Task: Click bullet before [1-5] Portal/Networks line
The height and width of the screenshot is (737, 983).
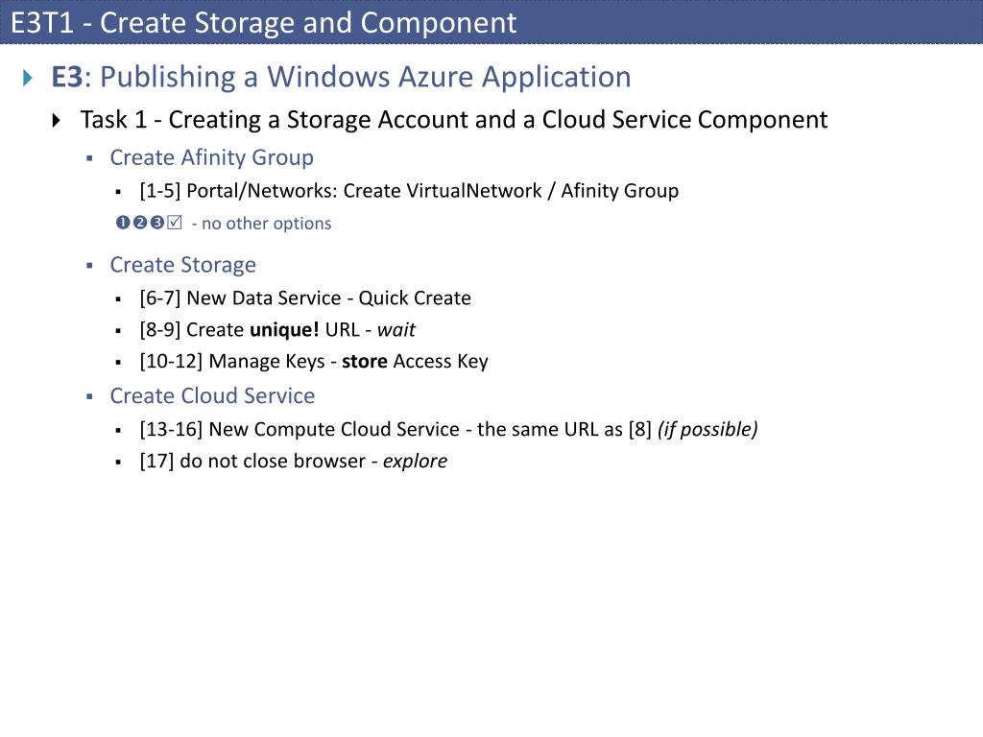Action: pyautogui.click(x=118, y=192)
